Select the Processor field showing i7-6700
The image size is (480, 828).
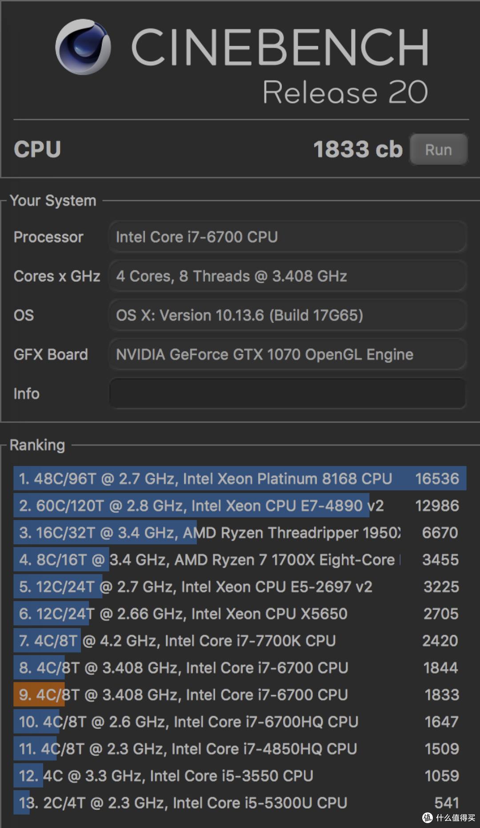[288, 237]
